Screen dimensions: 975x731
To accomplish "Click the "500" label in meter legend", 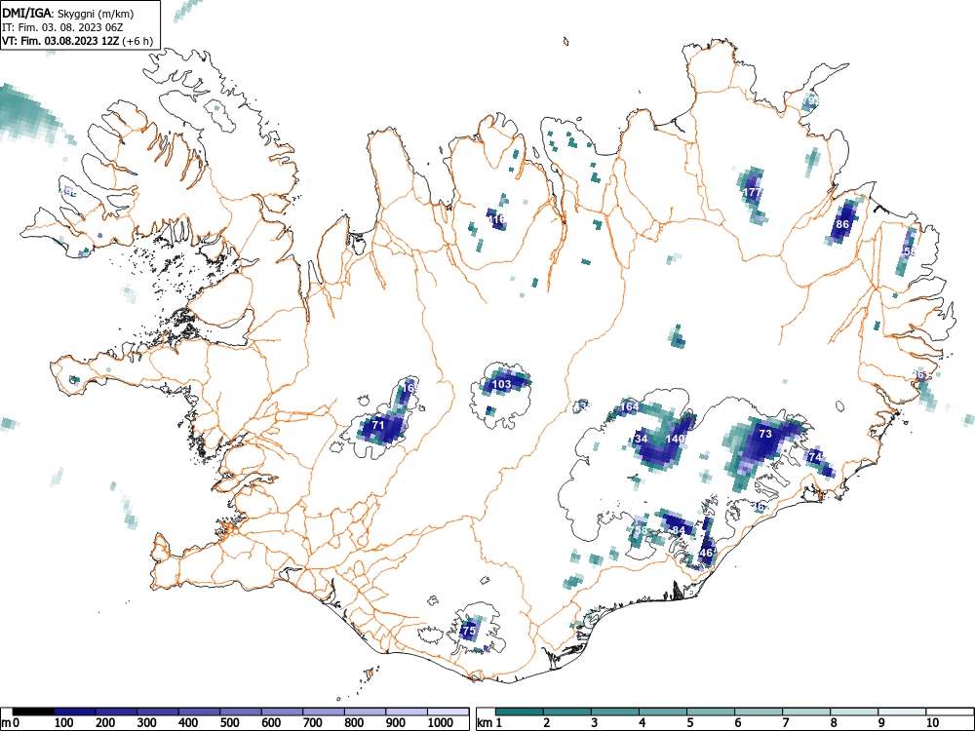I will tap(229, 723).
